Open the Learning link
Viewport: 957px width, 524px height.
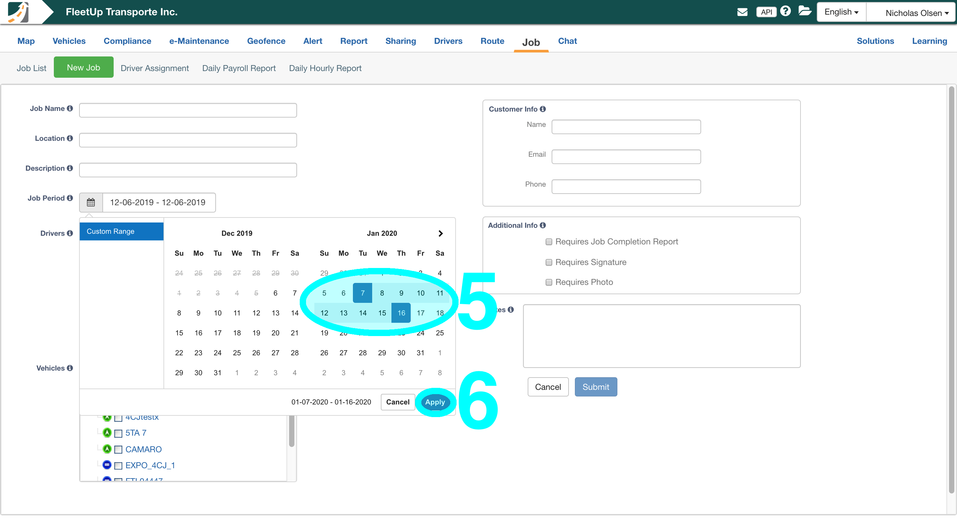click(929, 41)
